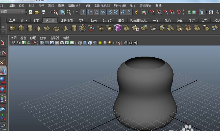
Task: Open the 创建 menu in menu bar
Action: pyautogui.click(x=31, y=6)
